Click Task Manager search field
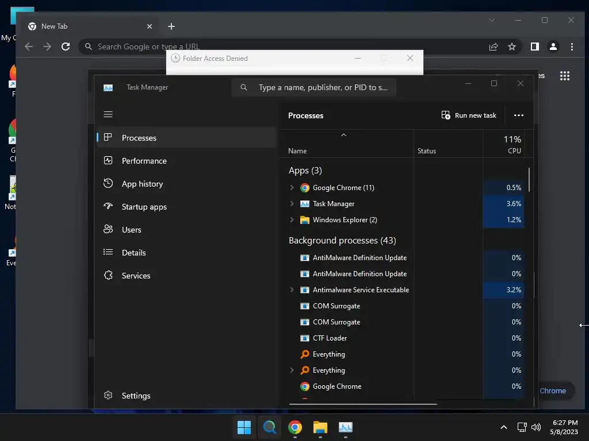Viewport: 589px width, 441px height. [314, 87]
